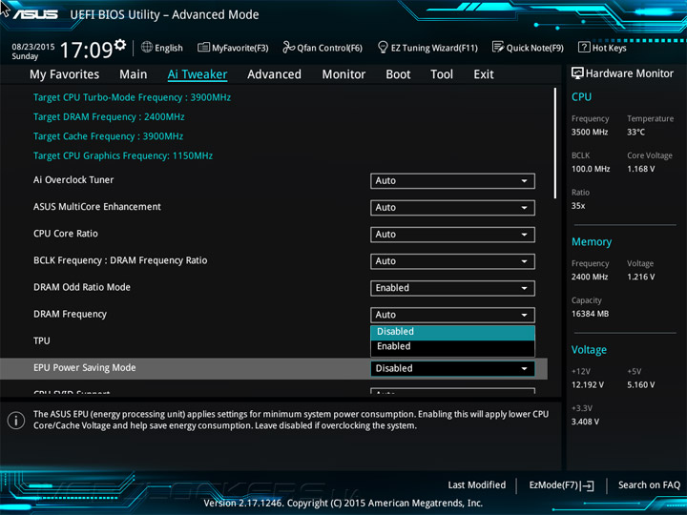The height and width of the screenshot is (515, 687).
Task: Click the TPU setting label
Action: coord(42,340)
